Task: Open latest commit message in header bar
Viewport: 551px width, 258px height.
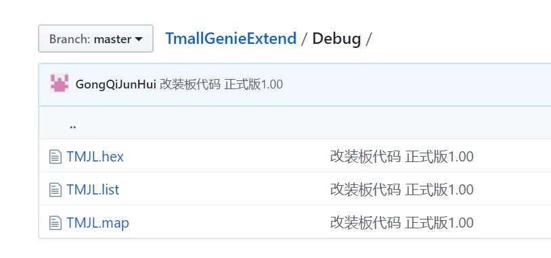Action: pos(221,84)
